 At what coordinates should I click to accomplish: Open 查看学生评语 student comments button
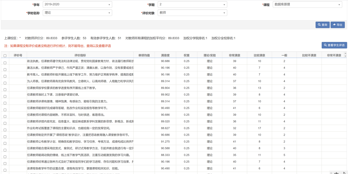click(x=334, y=45)
